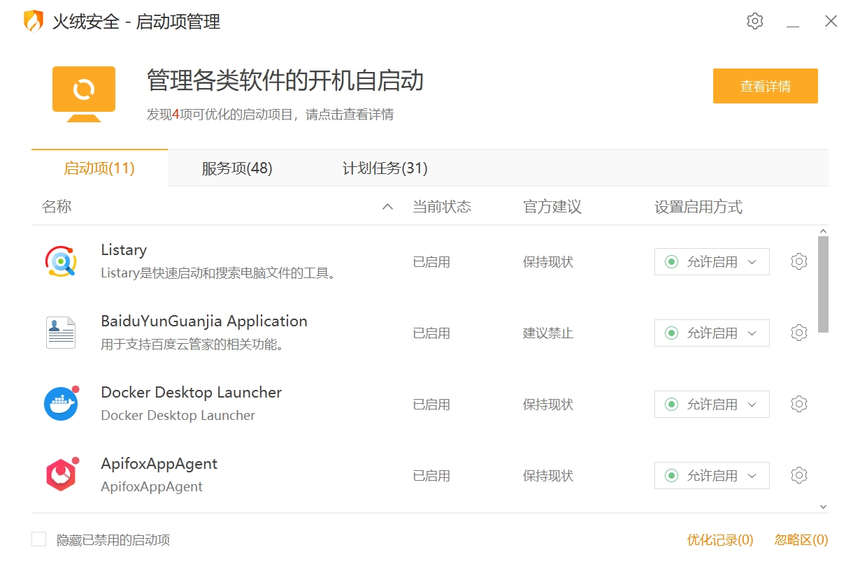Expand 允许启用 dropdown for ApifoxAppAgent
Image resolution: width=860 pixels, height=566 pixels.
click(712, 475)
